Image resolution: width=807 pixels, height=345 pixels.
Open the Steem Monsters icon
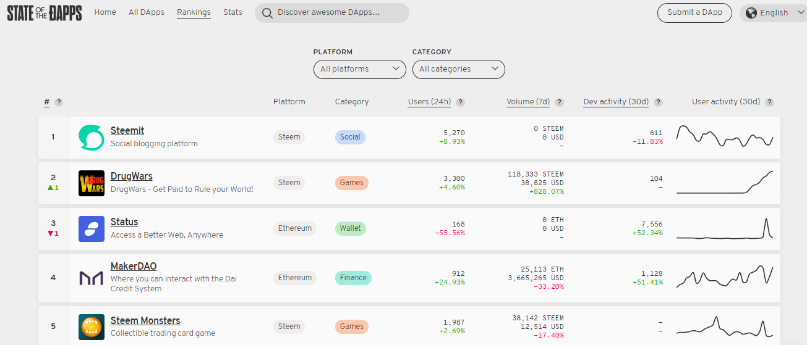tap(92, 326)
